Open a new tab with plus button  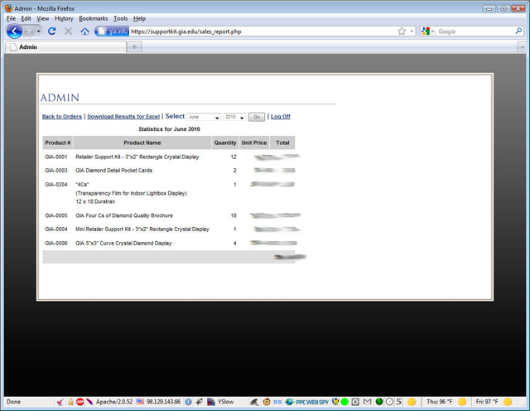coord(134,47)
